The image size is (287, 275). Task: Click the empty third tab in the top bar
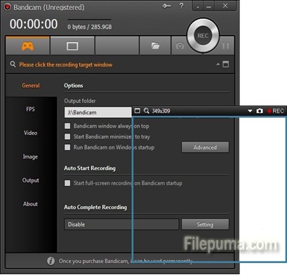point(117,46)
